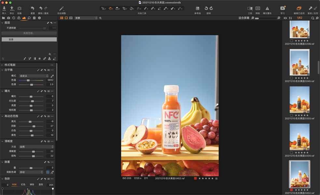Image resolution: width=320 pixels, height=195 pixels.
Task: Toggle the Grid (网格) overlay
Action: 258,8
